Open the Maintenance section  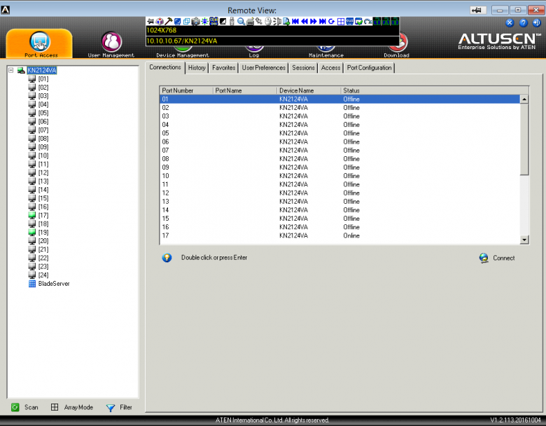pos(326,53)
